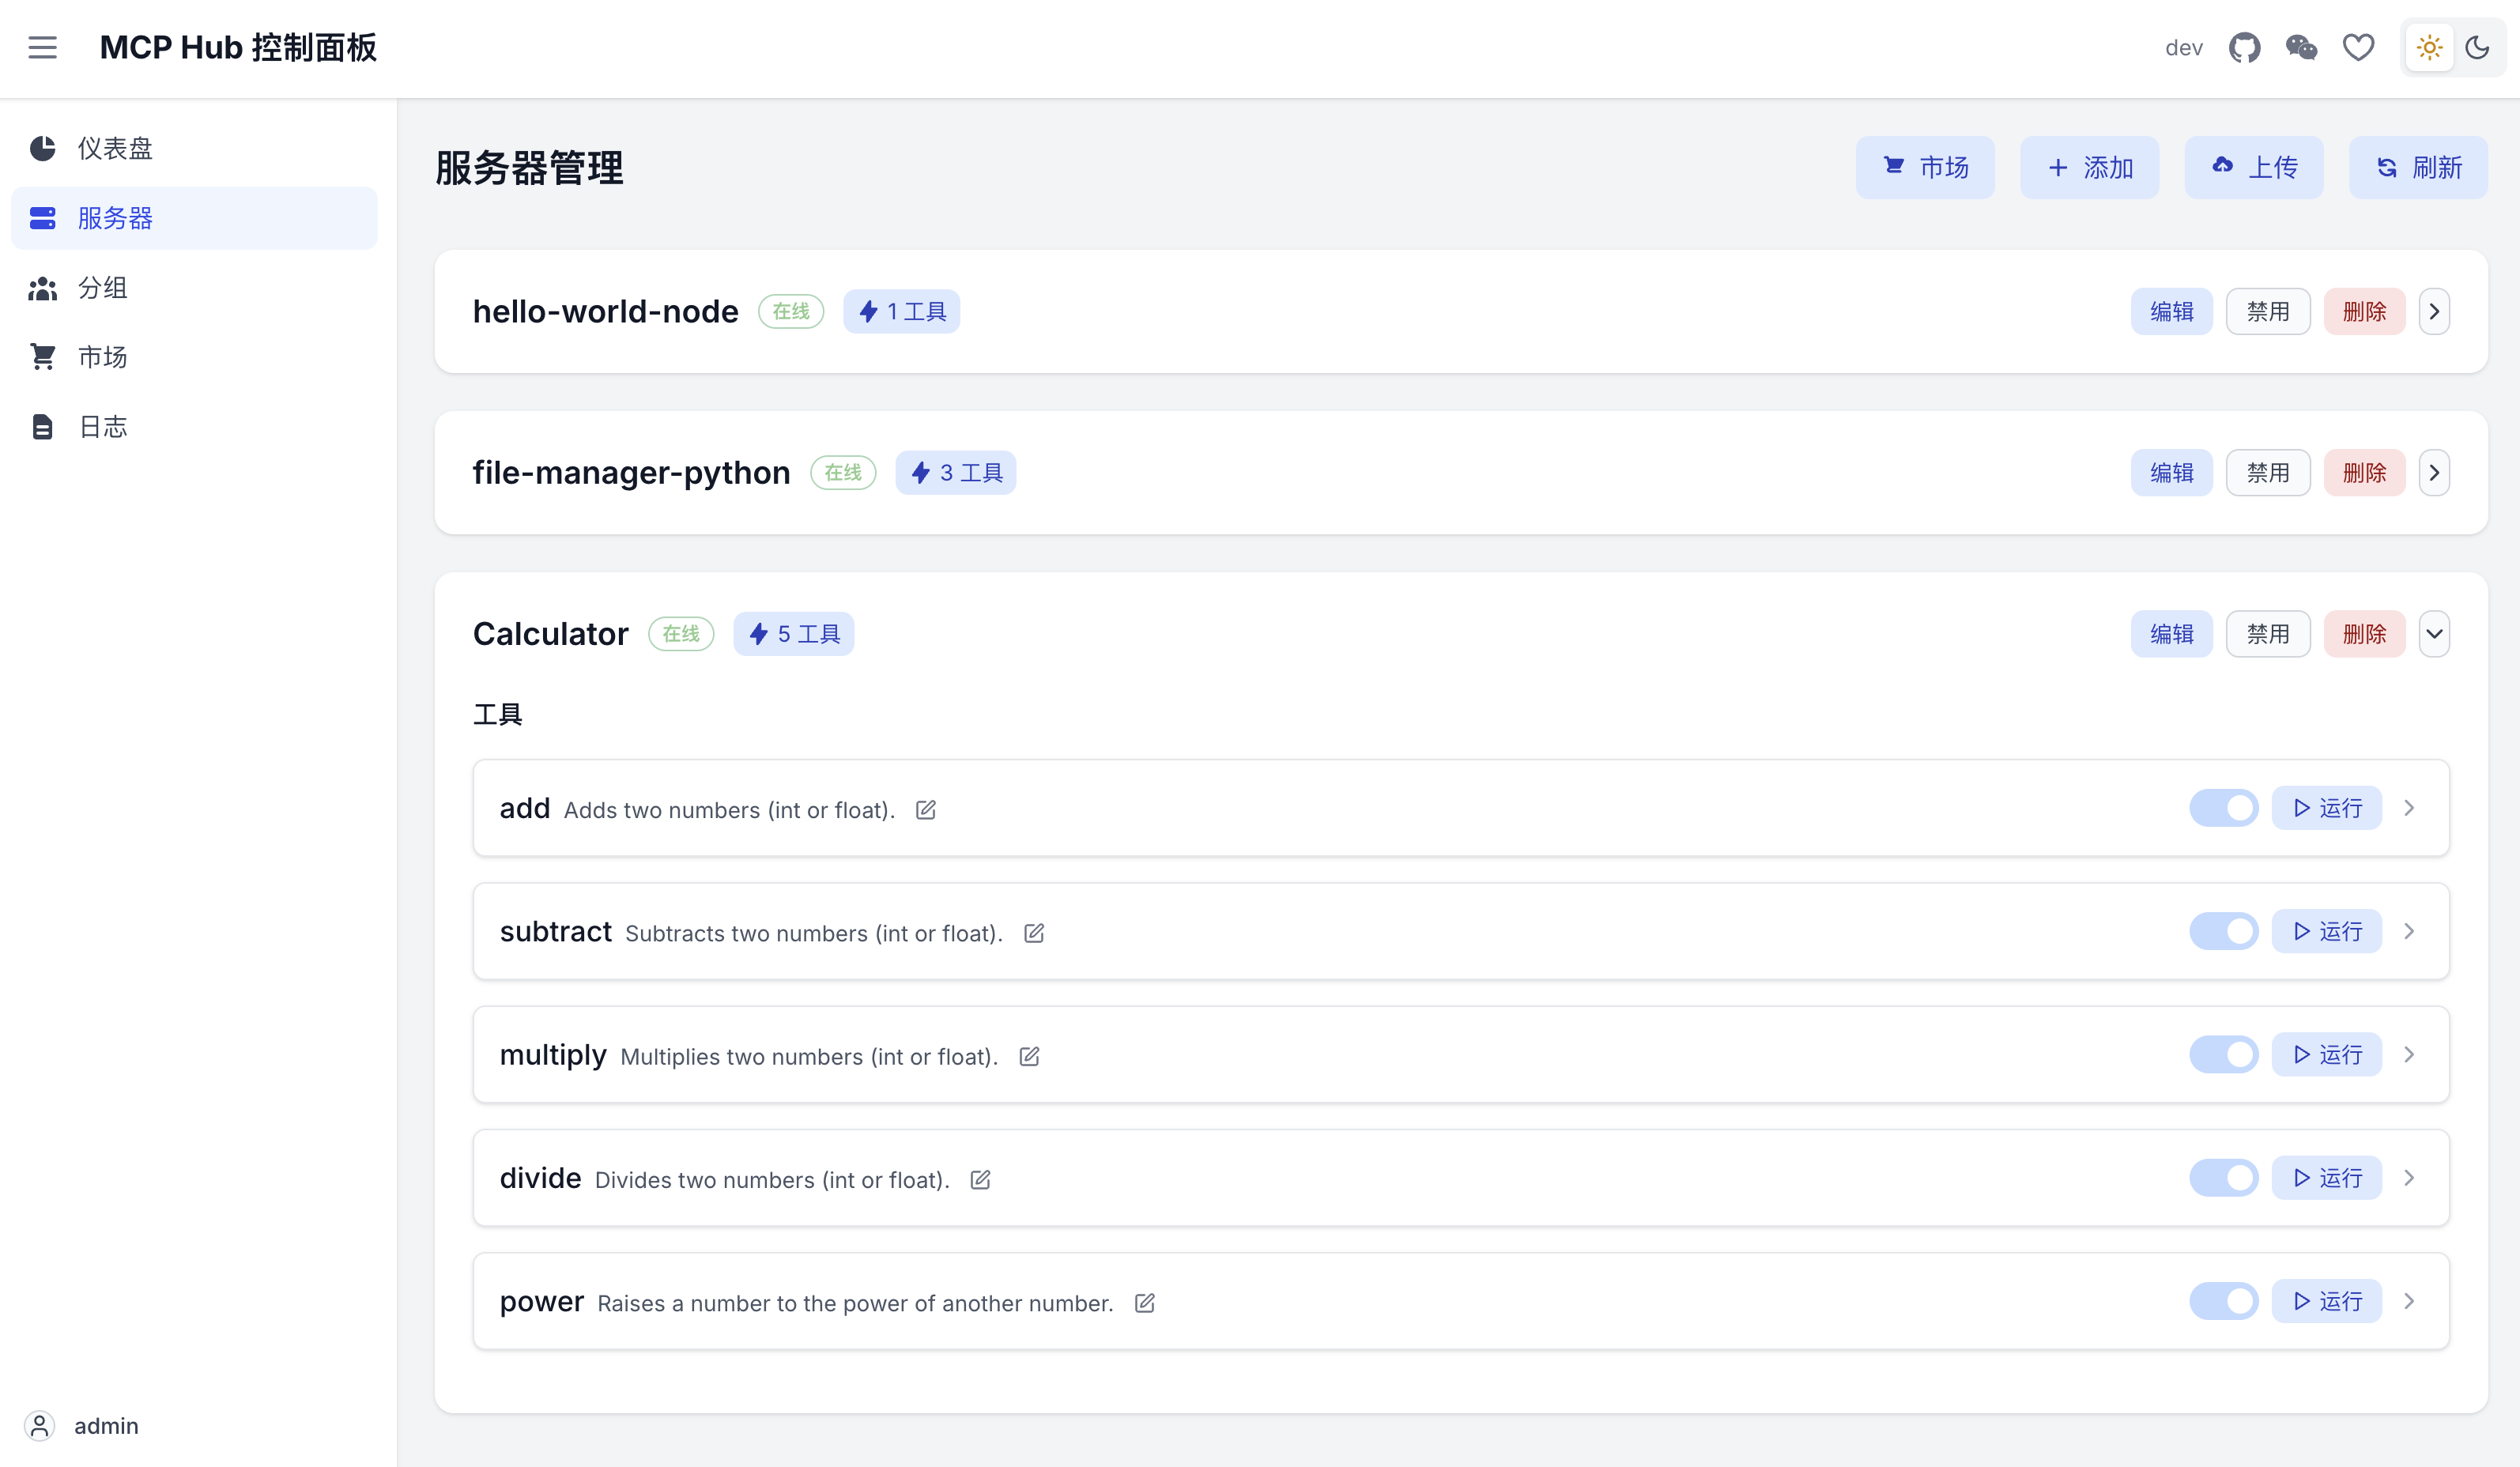Screen dimensions: 2520x1467
Task: Go to 日志 in the sidebar
Action: (103, 427)
